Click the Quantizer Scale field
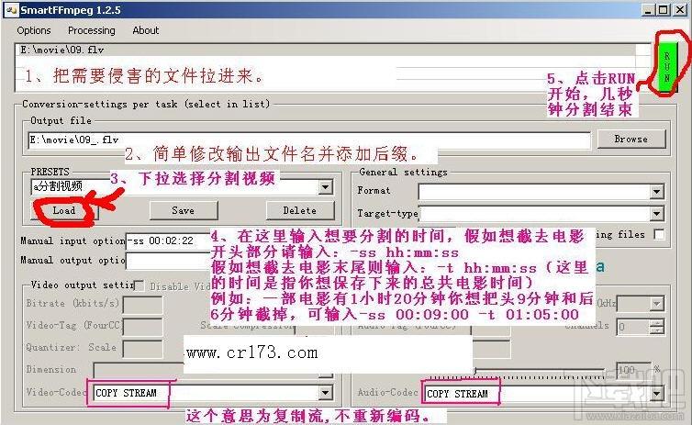The height and width of the screenshot is (425, 692). (x=142, y=349)
